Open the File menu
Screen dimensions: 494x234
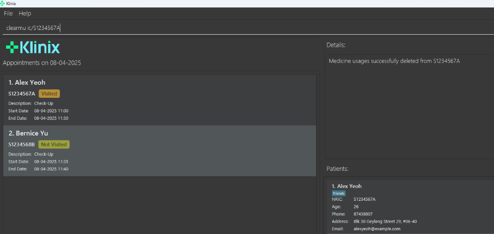[x=8, y=14]
